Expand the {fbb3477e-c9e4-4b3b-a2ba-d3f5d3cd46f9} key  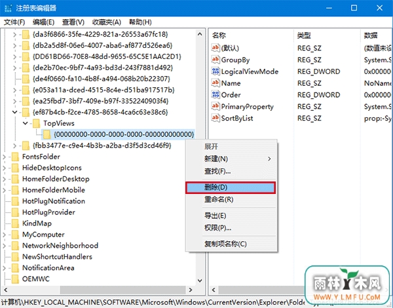14,145
